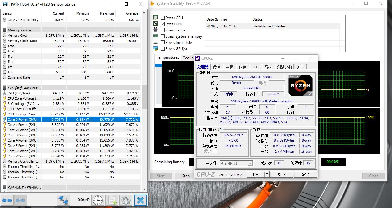392x208 pixels.
Task: Open HWiNFO network remote monitoring icon
Action: [x=63, y=200]
